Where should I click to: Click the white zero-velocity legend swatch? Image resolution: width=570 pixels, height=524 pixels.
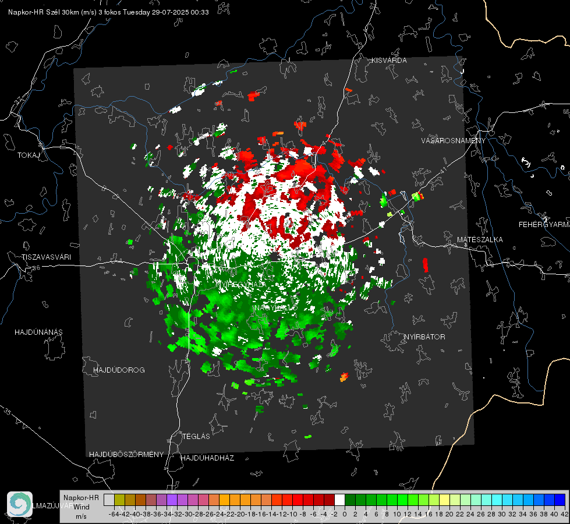[x=339, y=500]
